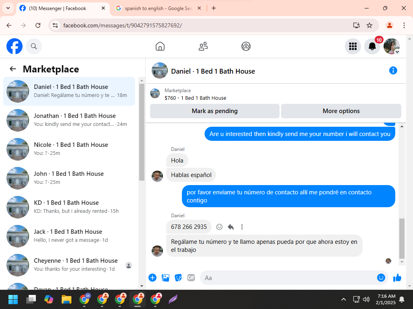Show hidden system tray icons
This screenshot has height=309, width=413.
[x=344, y=299]
